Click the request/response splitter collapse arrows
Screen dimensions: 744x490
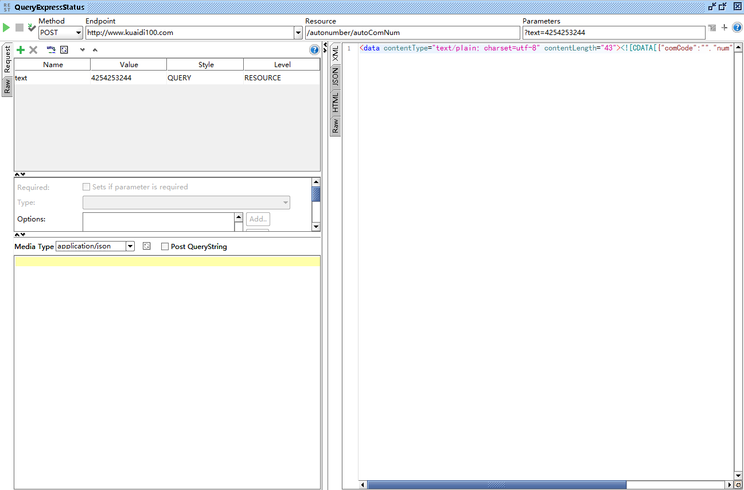[325, 48]
